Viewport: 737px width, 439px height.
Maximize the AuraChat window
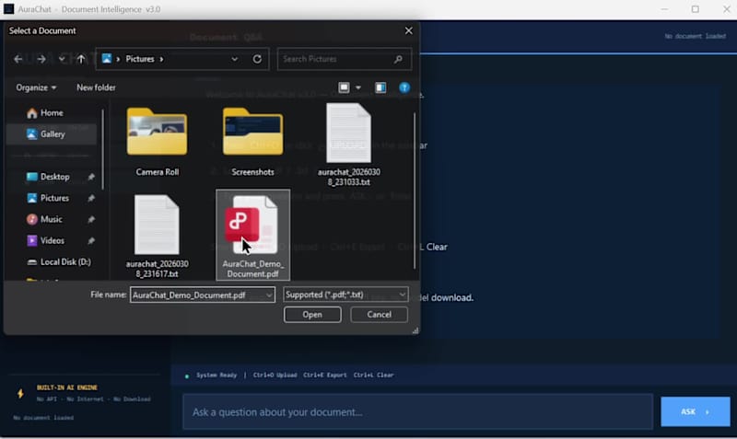[696, 9]
